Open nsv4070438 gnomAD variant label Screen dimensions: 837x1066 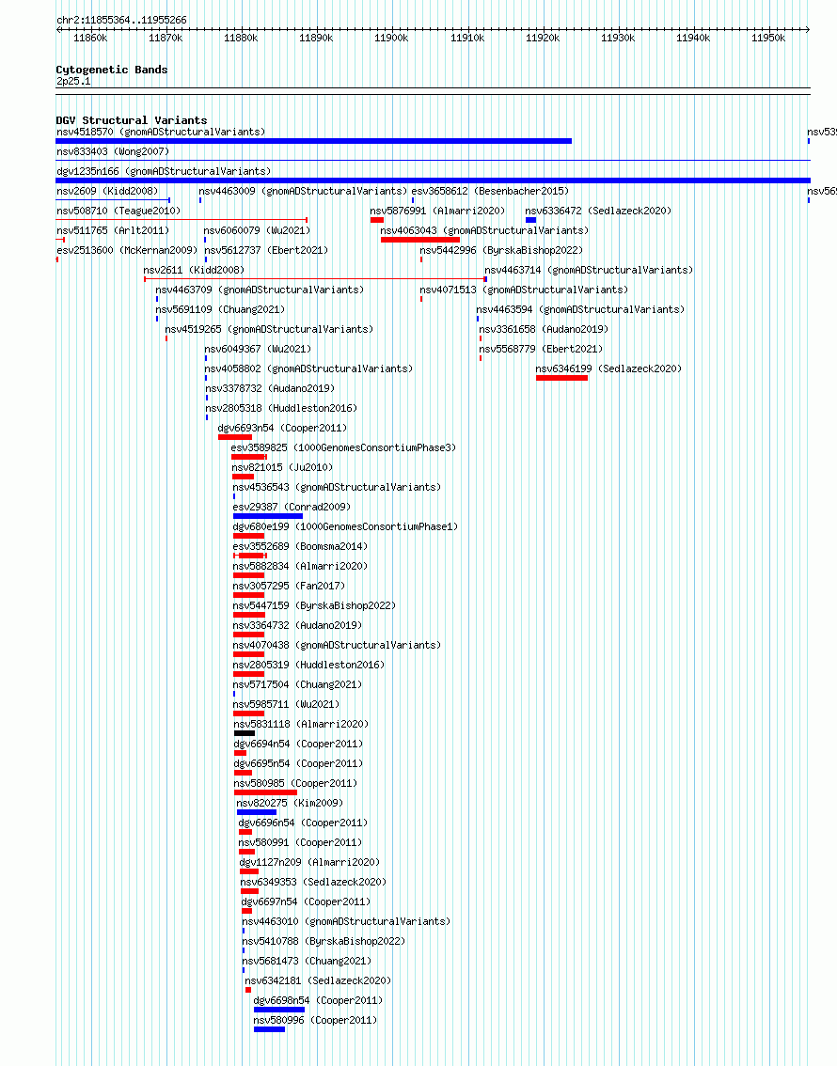point(337,645)
